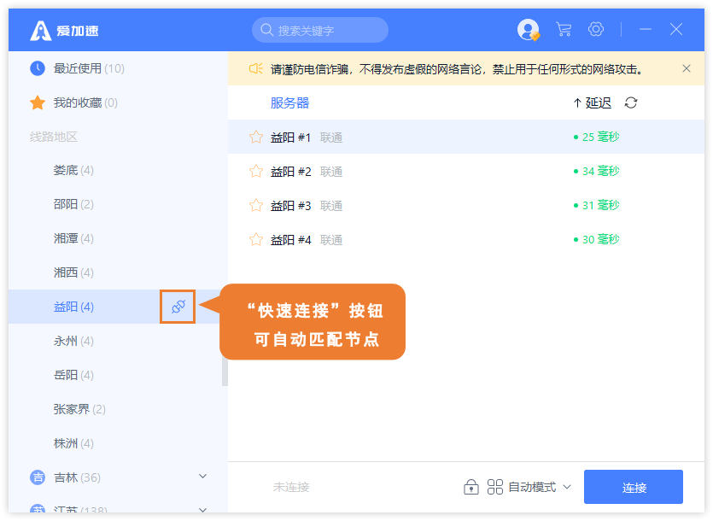Click the lock icon in bottom bar

pos(470,487)
